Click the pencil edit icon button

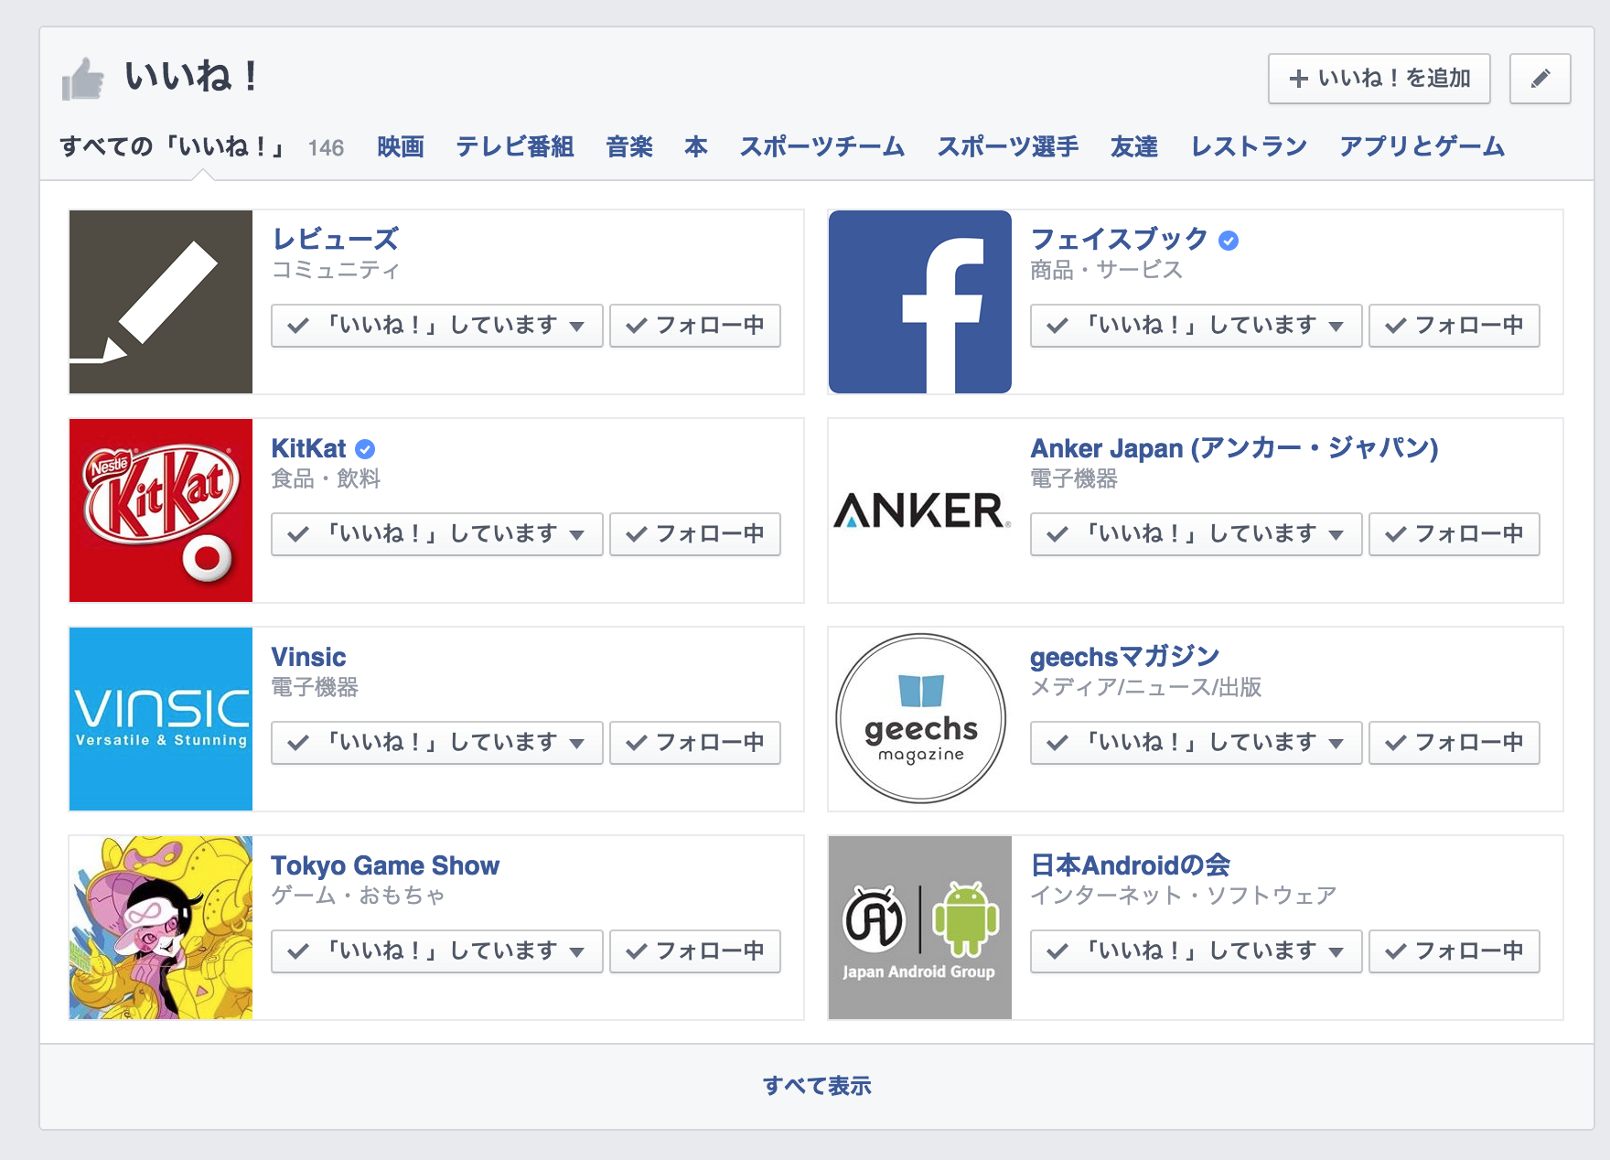coord(1540,79)
